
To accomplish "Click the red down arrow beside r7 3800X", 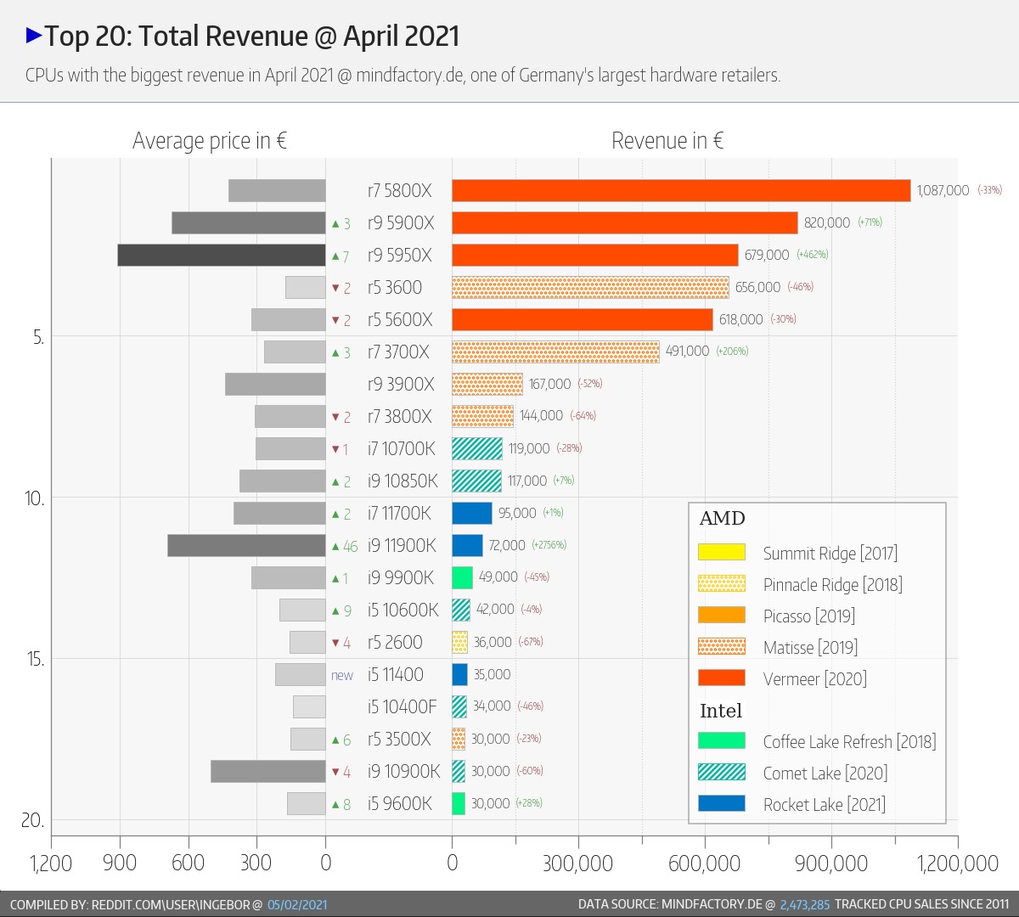I will pos(335,418).
